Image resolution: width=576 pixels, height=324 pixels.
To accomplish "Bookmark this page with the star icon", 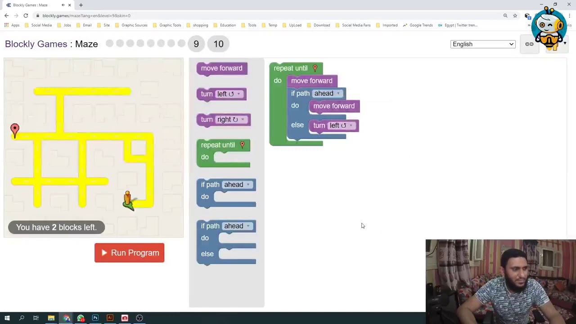I will click(x=515, y=16).
